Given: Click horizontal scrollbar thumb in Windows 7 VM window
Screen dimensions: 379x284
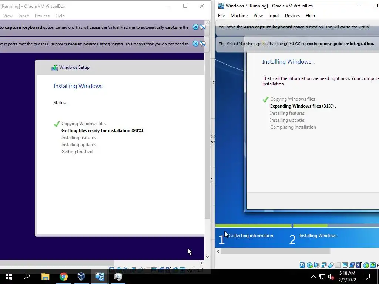Looking at the screenshot, I should (276, 251).
